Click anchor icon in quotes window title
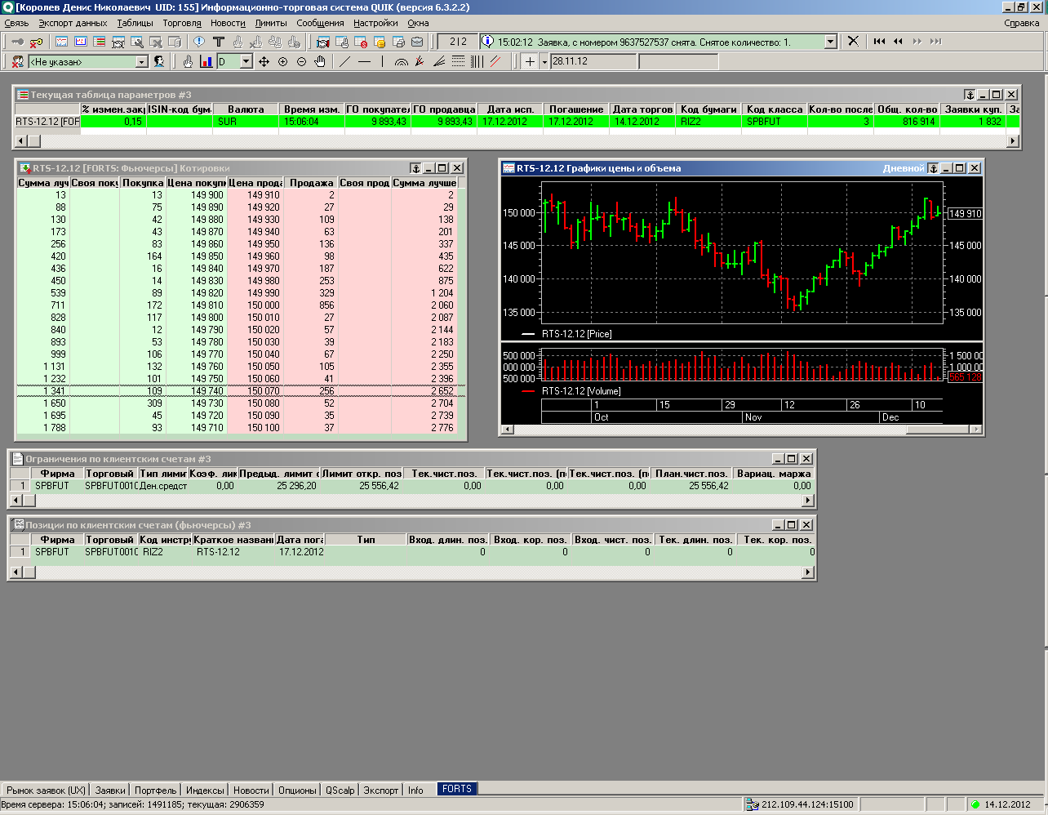Viewport: 1048px width, 815px height. tap(415, 168)
